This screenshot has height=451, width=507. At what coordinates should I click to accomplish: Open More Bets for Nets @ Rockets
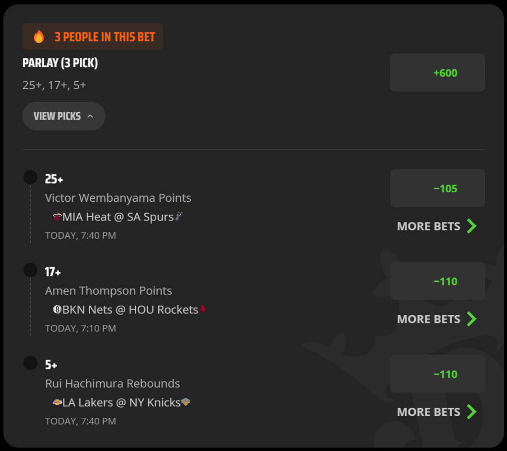[437, 319]
